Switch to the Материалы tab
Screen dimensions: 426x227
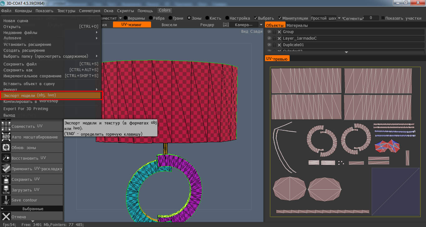(297, 26)
